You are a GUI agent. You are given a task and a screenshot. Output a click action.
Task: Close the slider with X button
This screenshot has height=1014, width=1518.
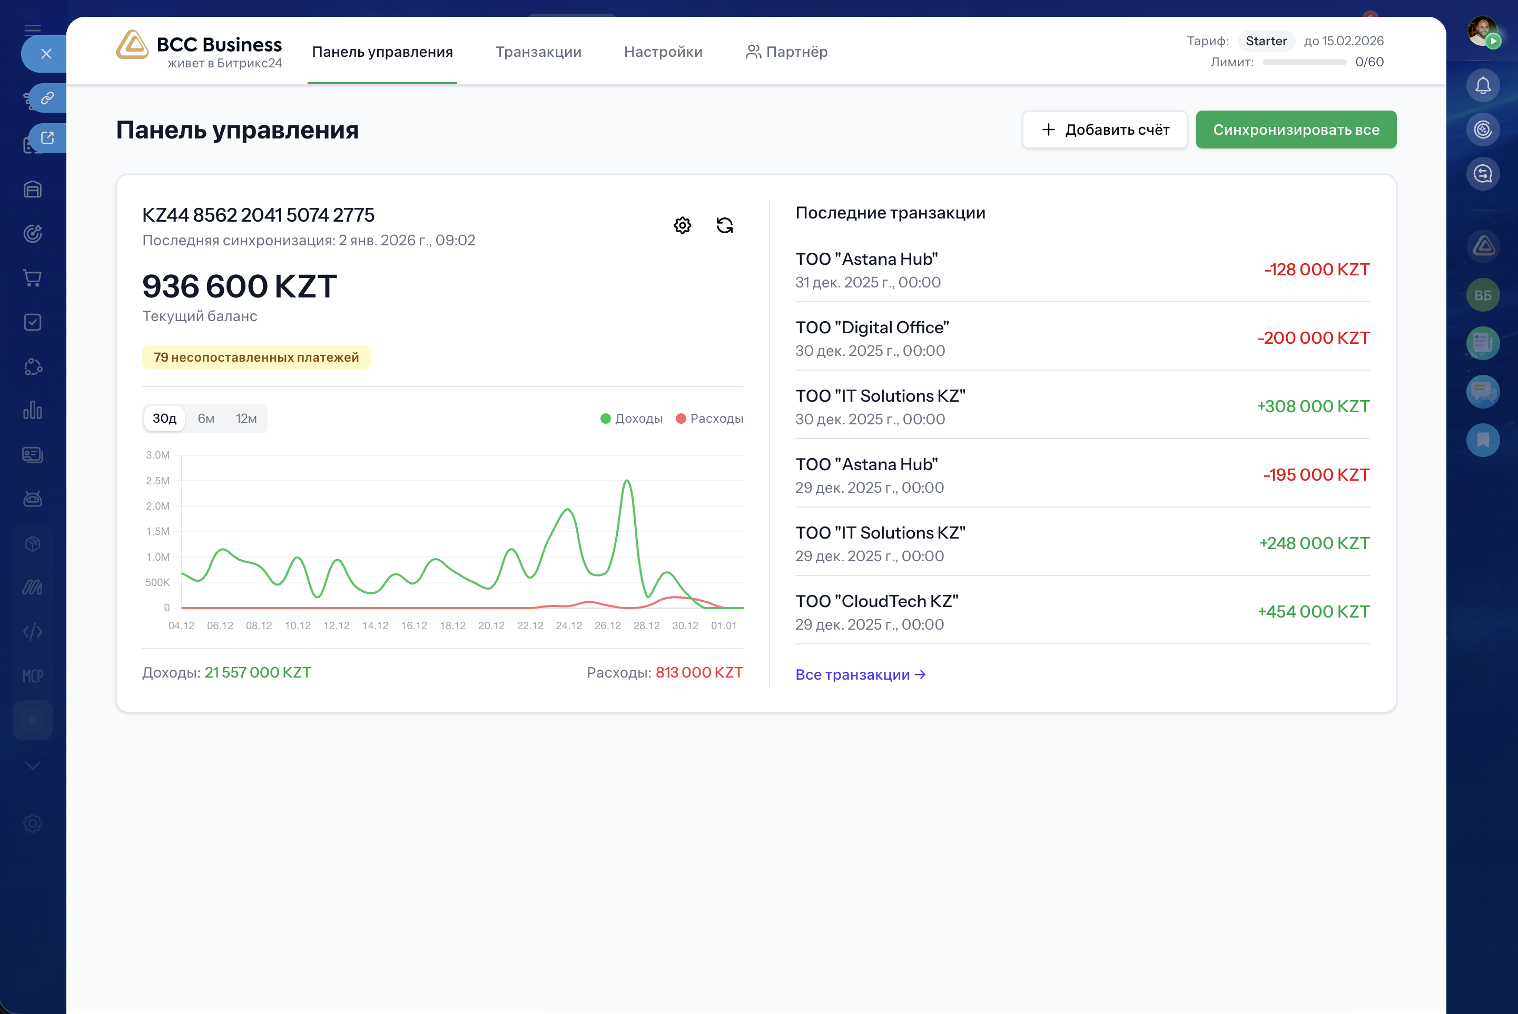tap(46, 54)
